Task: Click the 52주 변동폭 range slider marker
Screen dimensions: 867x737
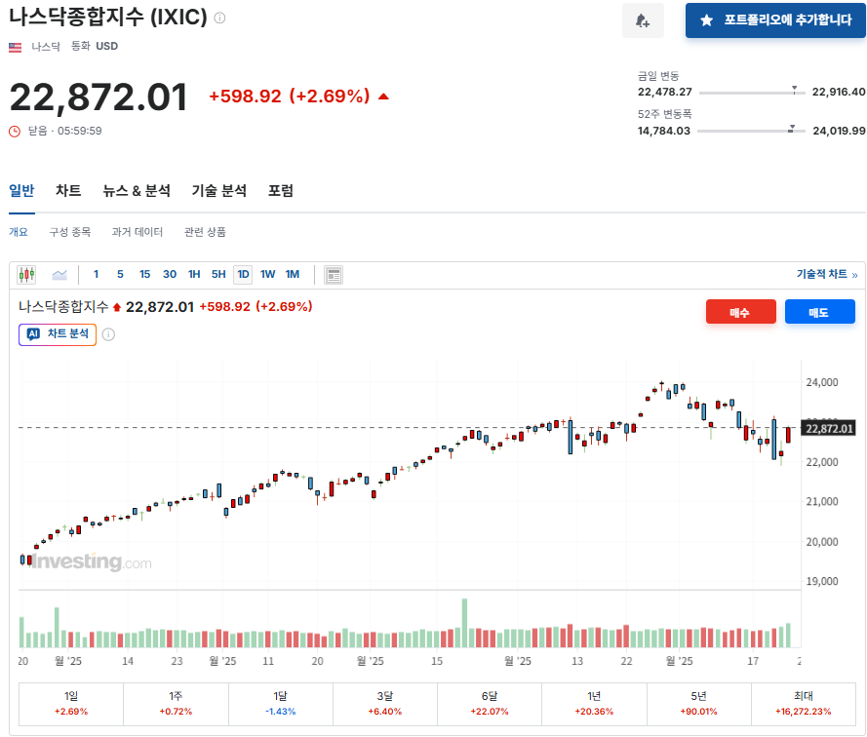Action: 791,129
